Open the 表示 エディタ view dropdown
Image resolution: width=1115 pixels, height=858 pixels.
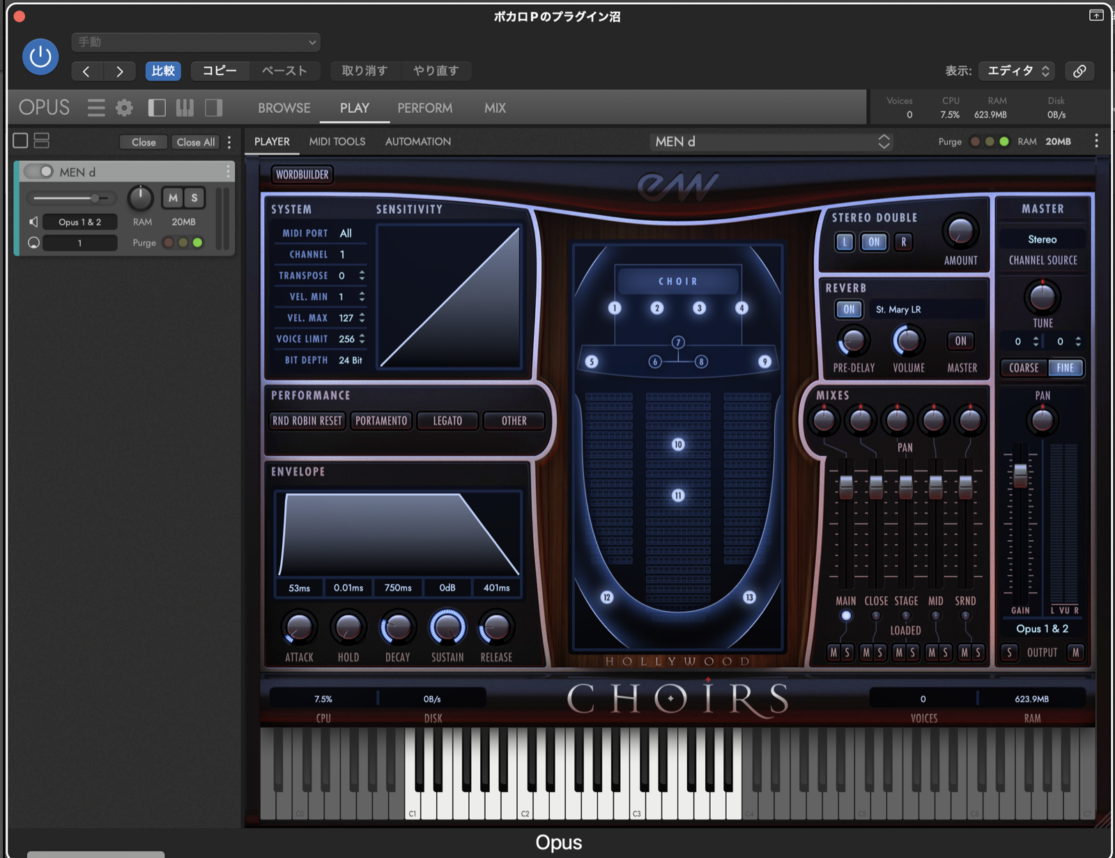pos(1017,71)
